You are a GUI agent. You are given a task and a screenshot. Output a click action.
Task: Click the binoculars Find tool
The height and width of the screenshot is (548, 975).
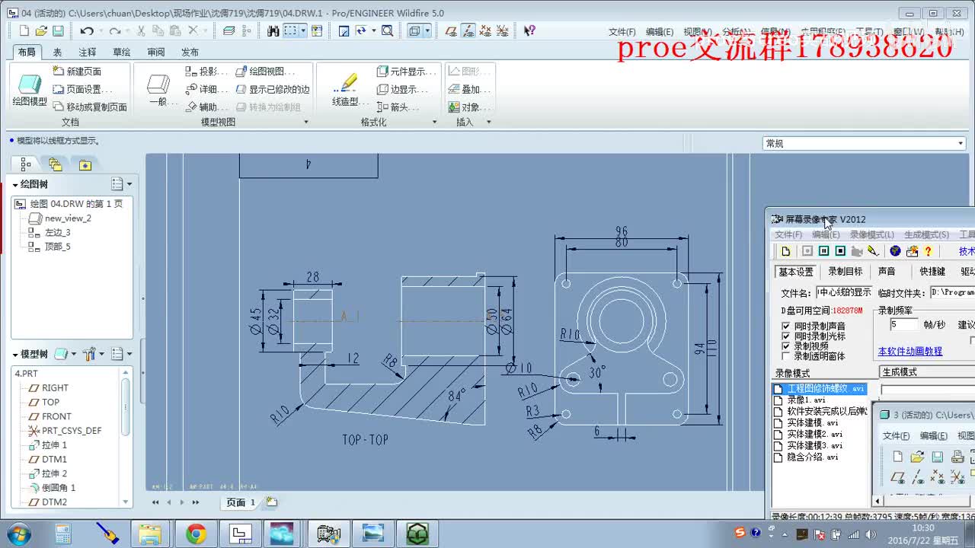tap(273, 30)
